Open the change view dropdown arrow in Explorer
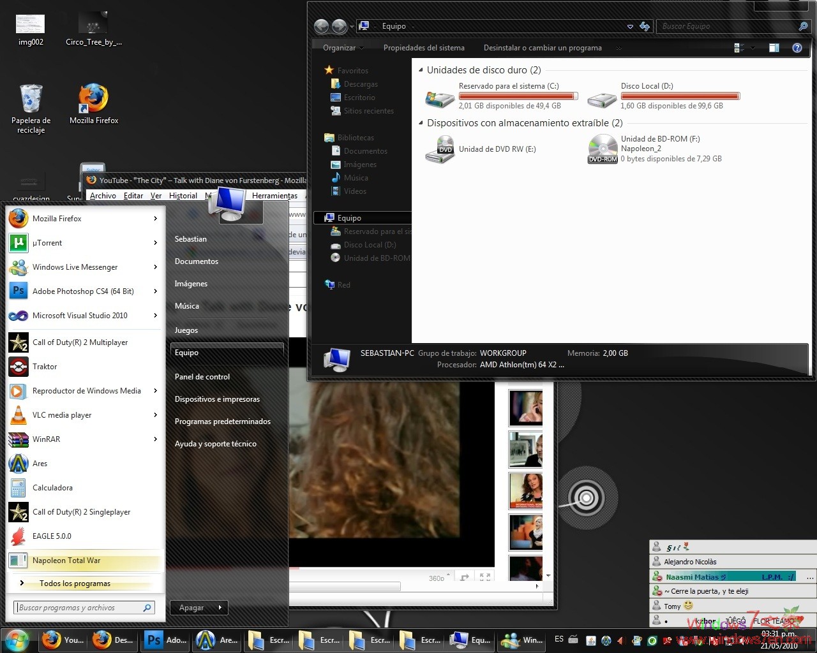This screenshot has width=817, height=653. tap(752, 47)
